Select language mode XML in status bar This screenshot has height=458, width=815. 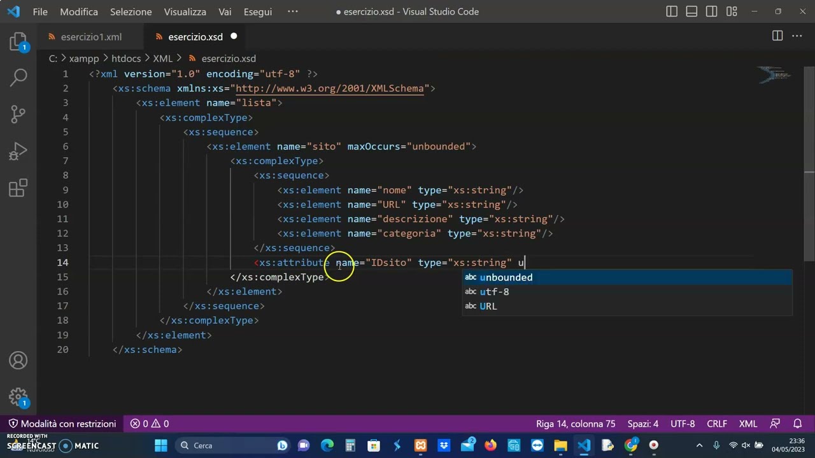748,424
